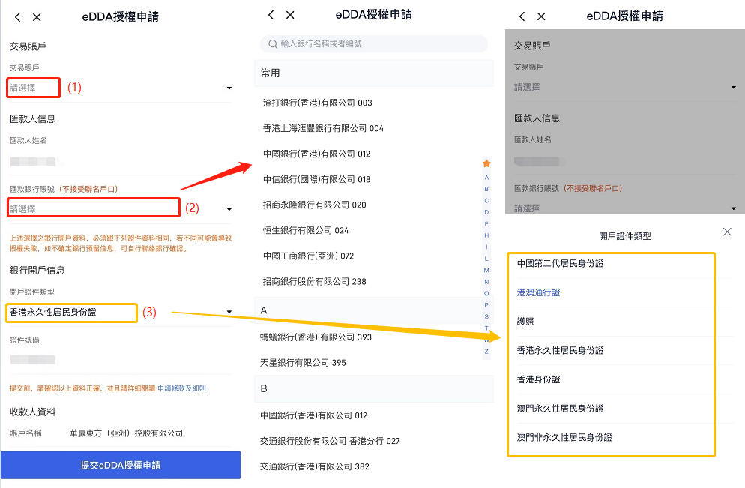
Task: Select 交通銀行股份有限公司 香港分行 027
Action: pos(330,441)
